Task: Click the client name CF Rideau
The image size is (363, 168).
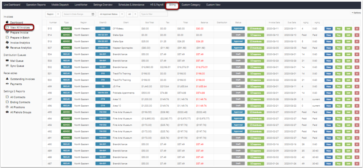Action: [118, 29]
